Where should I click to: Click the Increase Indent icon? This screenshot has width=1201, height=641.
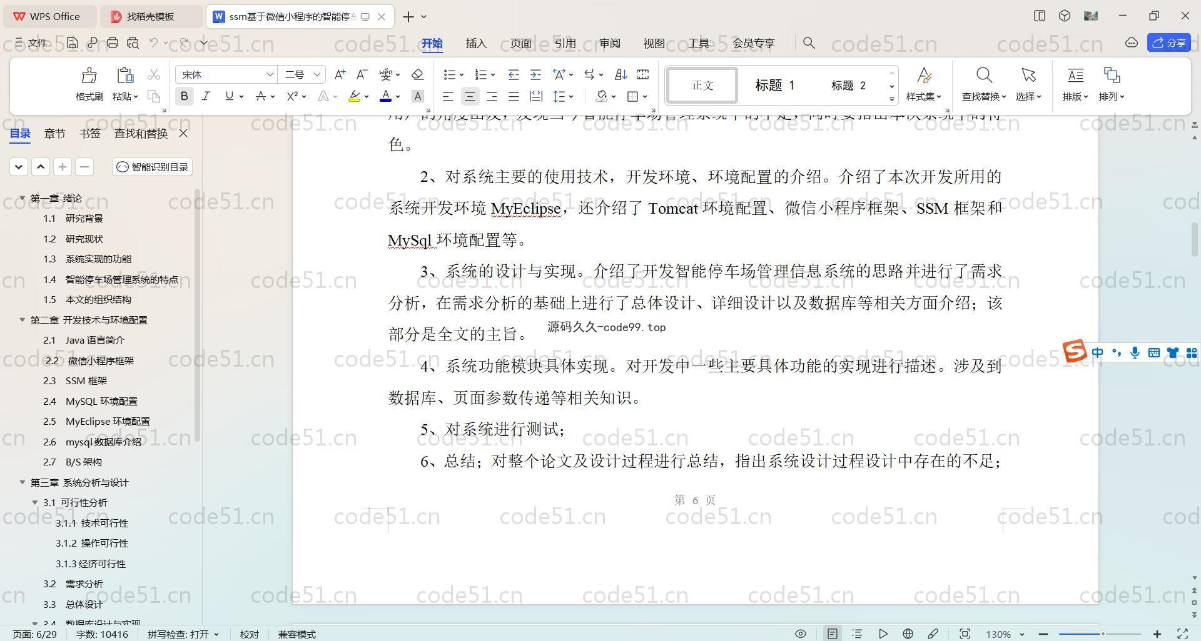tap(535, 74)
